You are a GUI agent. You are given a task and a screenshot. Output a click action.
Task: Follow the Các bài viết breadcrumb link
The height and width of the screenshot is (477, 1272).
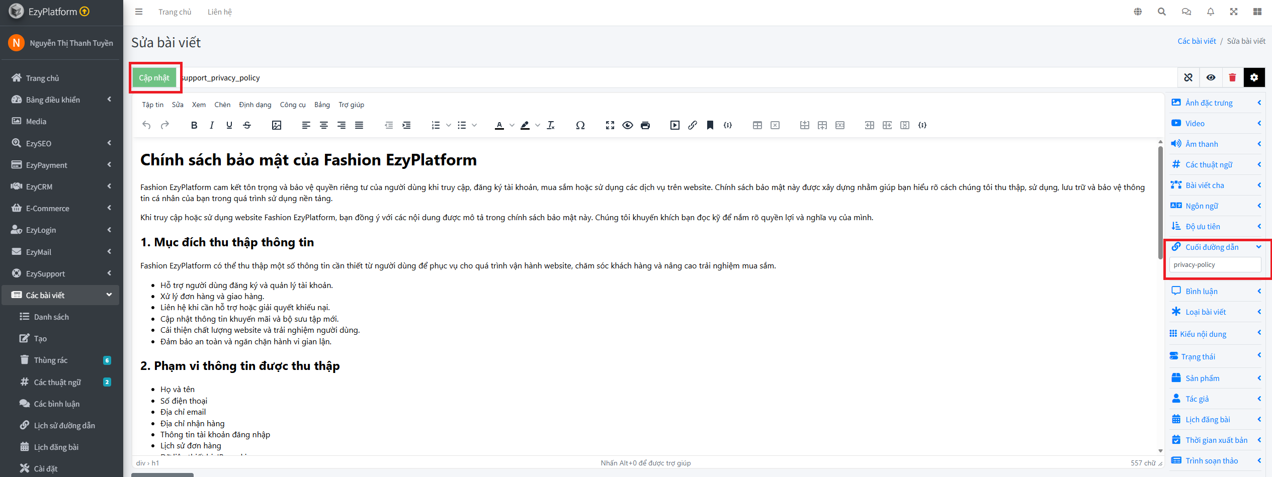click(1197, 41)
